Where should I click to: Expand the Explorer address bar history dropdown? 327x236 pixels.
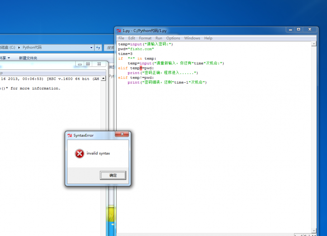(x=91, y=47)
